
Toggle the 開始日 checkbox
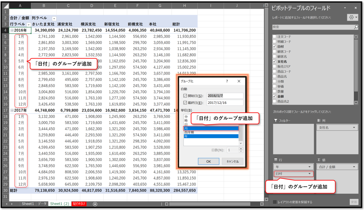tap(185, 96)
